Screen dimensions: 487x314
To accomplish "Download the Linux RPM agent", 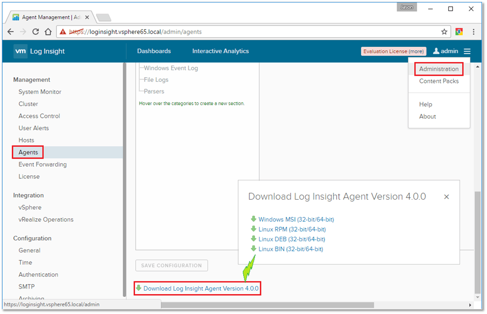I will click(292, 230).
